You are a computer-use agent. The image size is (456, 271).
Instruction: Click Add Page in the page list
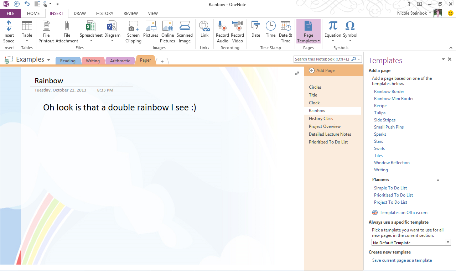click(x=322, y=70)
